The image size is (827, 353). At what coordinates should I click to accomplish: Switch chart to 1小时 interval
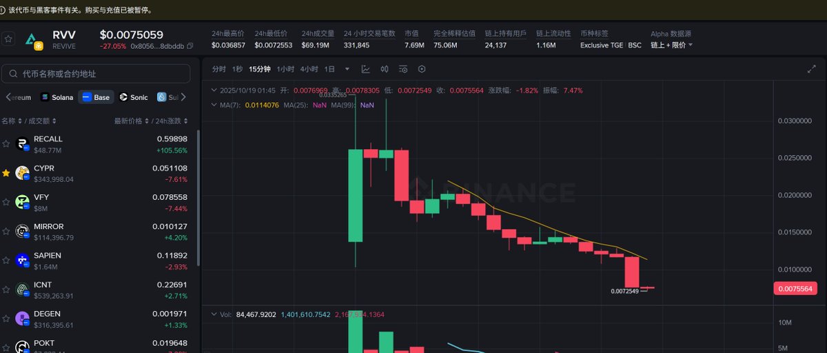click(x=285, y=69)
